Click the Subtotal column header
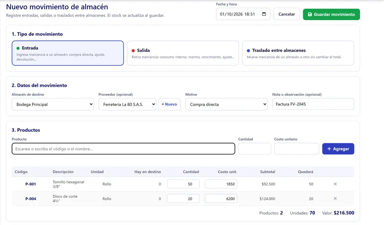This screenshot has height=225, width=384. point(267,172)
